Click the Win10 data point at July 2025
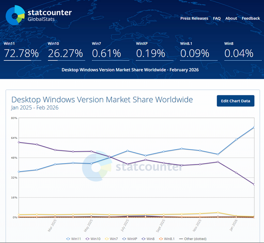Image resolution: width=264 pixels, height=243 pixels. 127,164
